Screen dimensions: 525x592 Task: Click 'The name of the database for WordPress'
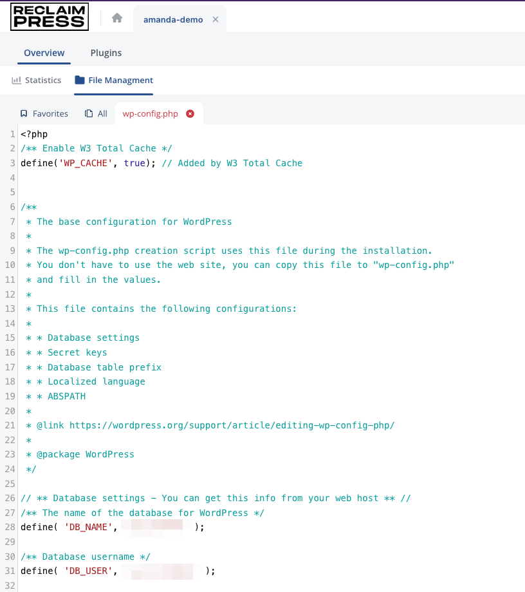click(x=143, y=513)
